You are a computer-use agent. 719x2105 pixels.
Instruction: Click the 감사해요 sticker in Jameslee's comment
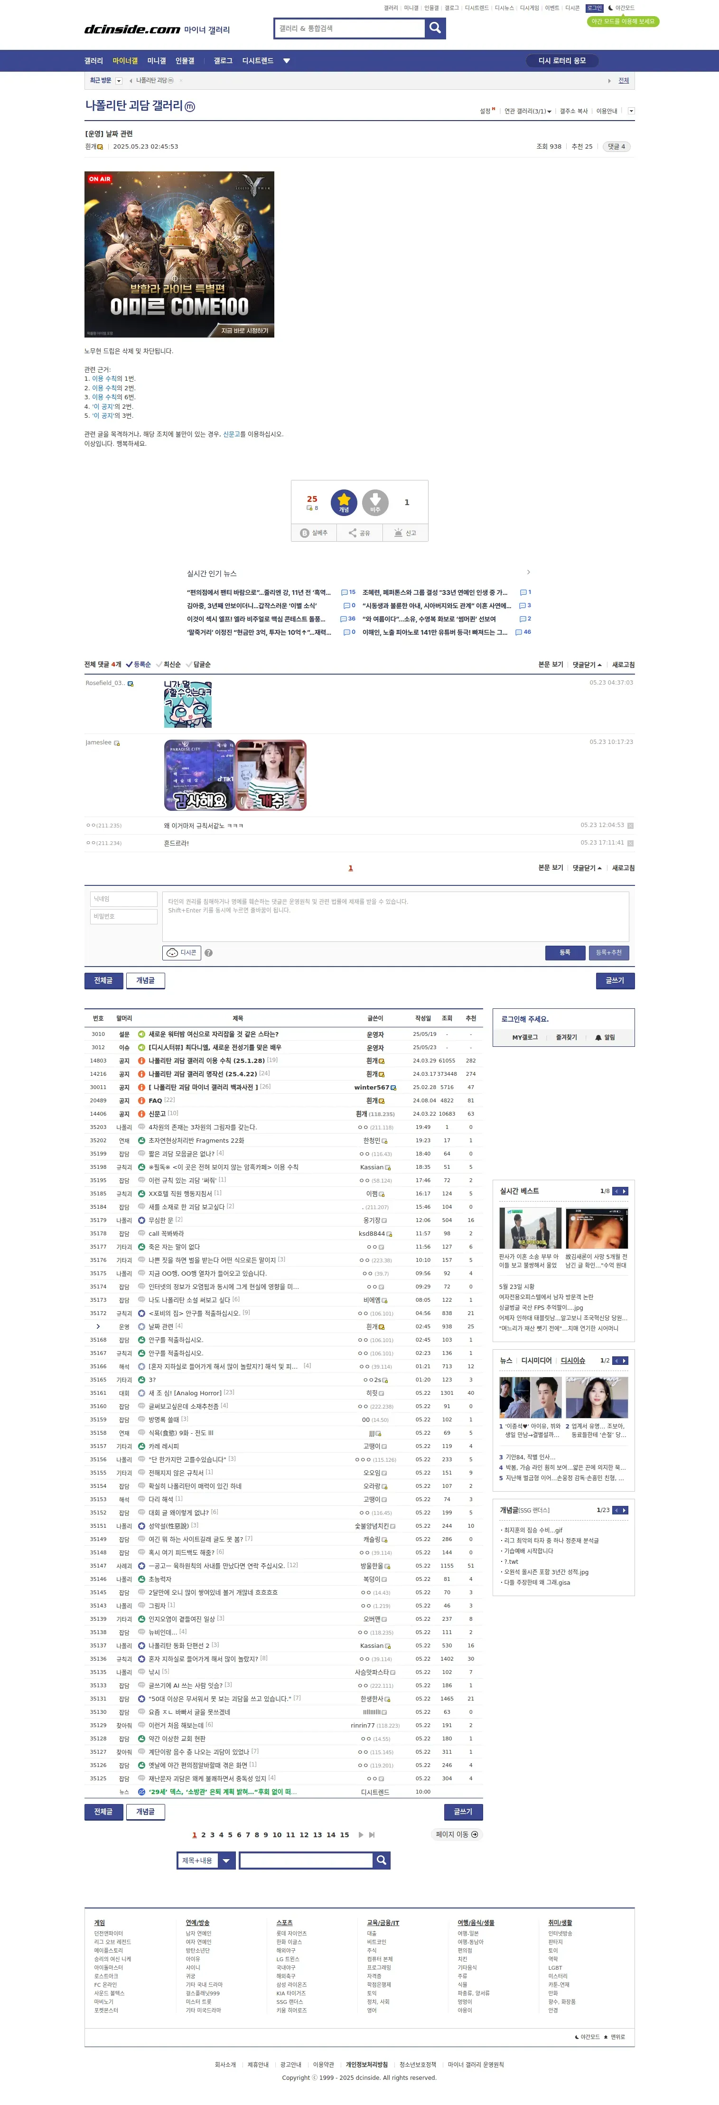[x=199, y=775]
